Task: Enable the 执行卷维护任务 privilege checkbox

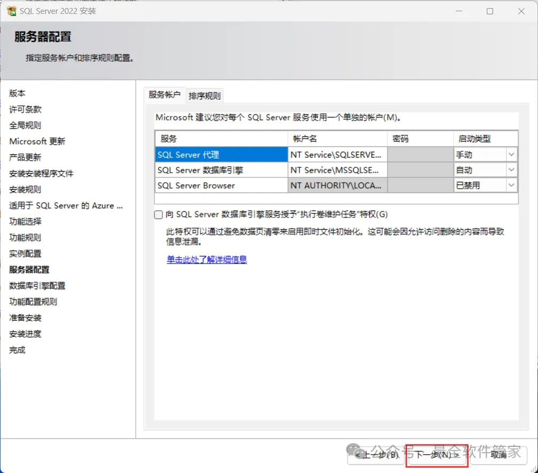Action: click(158, 215)
